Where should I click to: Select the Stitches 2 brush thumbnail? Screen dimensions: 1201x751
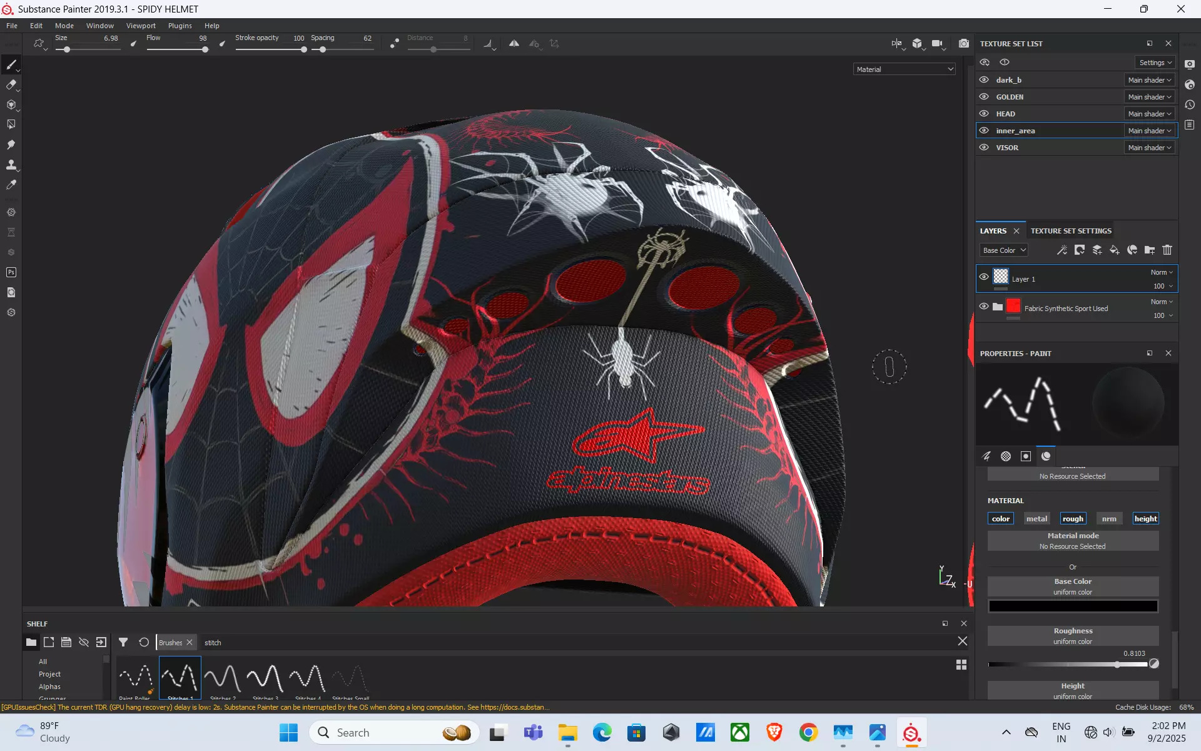(x=223, y=678)
